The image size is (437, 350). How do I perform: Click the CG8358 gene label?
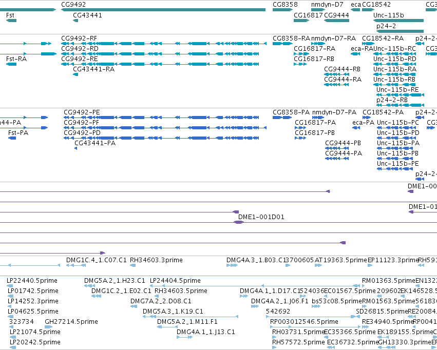click(x=285, y=5)
